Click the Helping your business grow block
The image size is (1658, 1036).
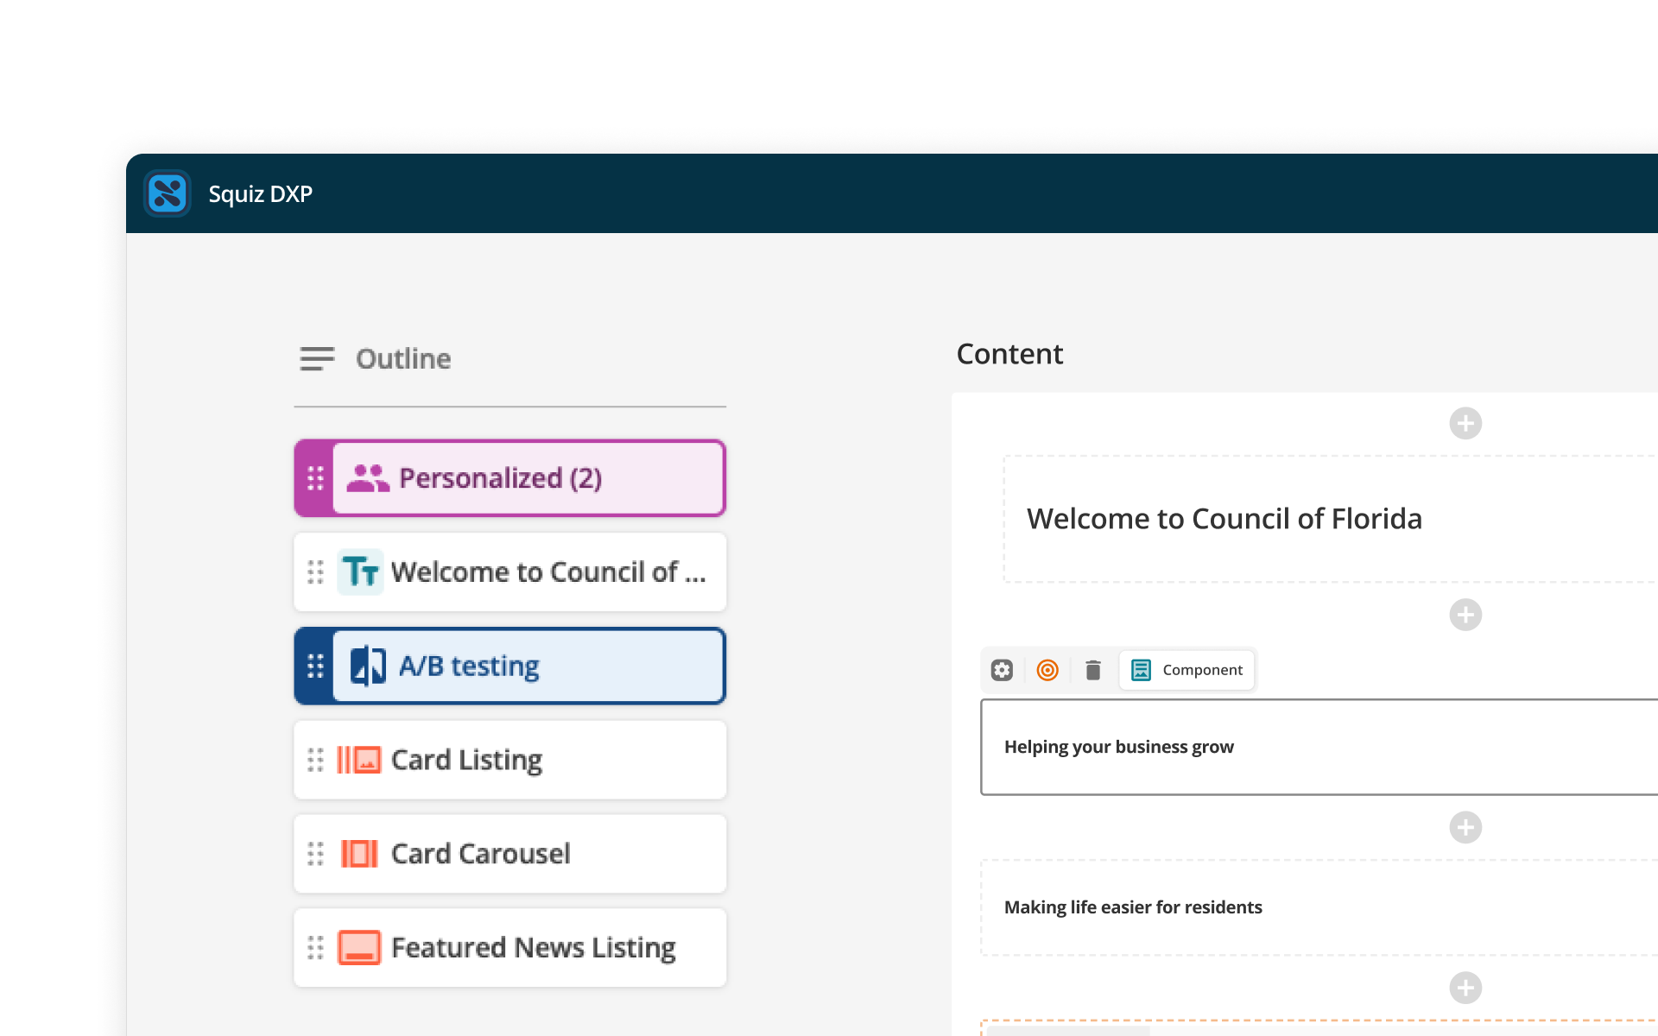[x=1319, y=747]
